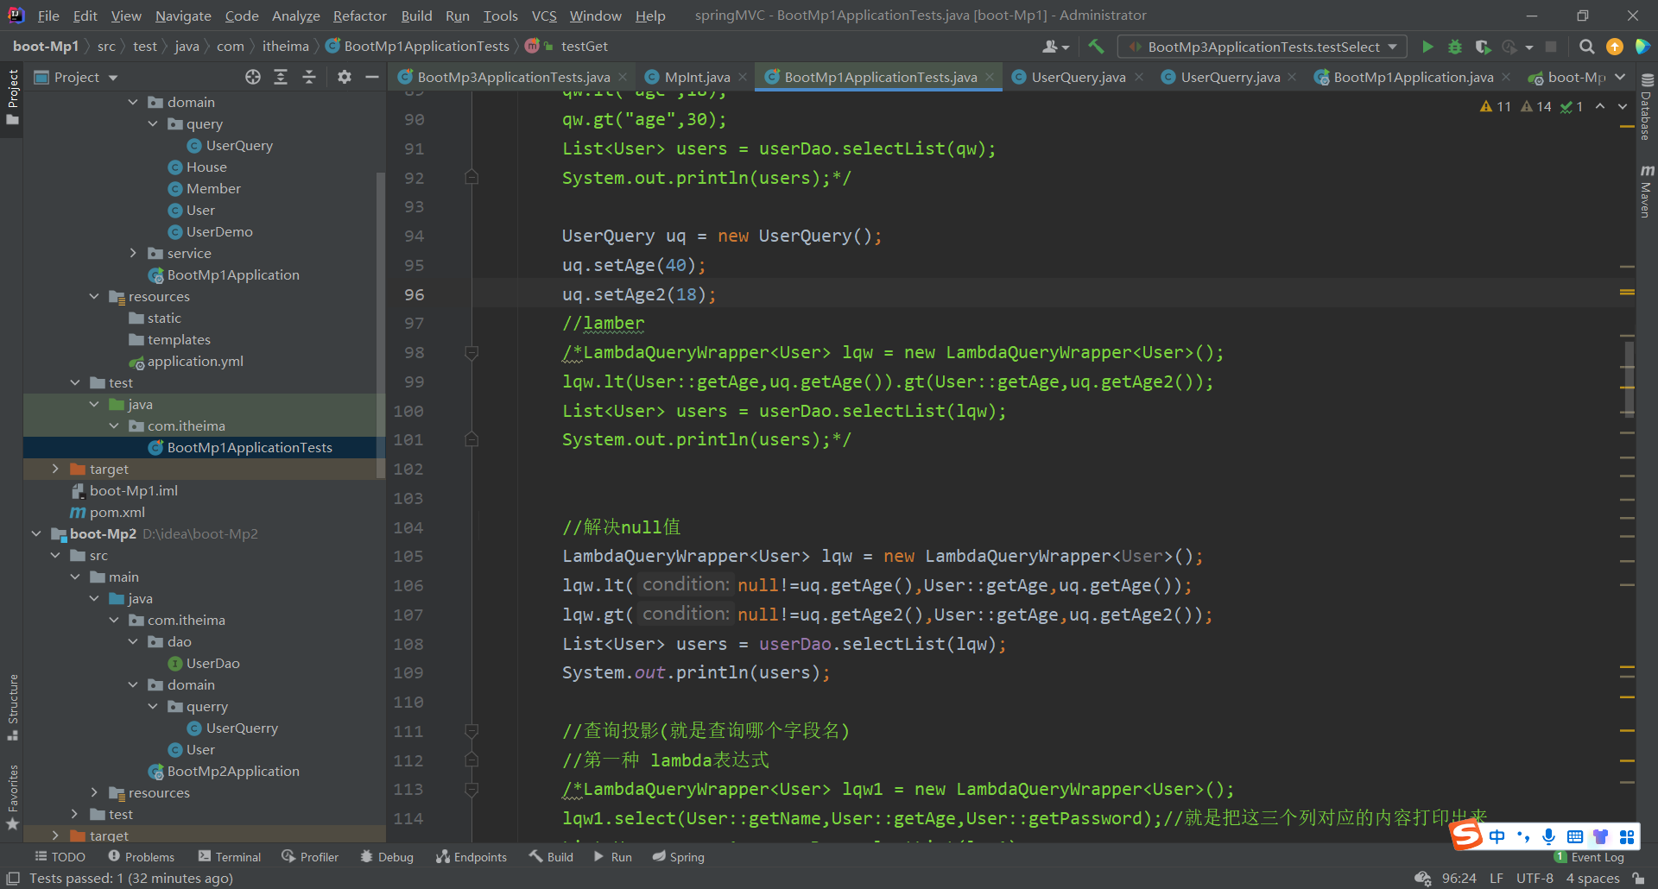
Task: Click the UTF-8 encoding in the status bar
Action: click(1535, 879)
